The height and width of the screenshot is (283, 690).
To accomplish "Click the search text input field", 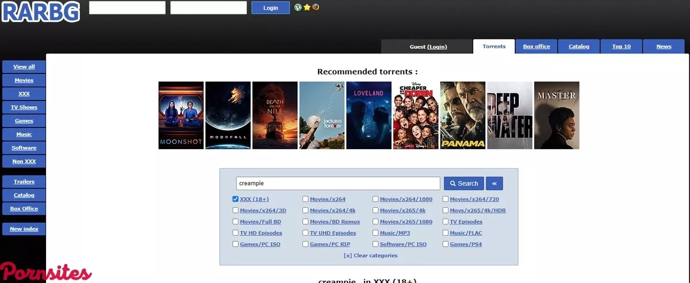I will pyautogui.click(x=338, y=183).
